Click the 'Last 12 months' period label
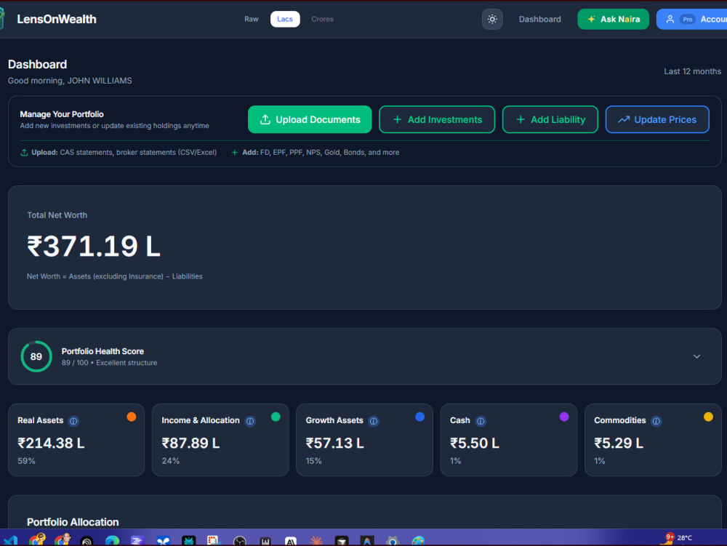Screen dimensions: 727x546 click(x=692, y=71)
